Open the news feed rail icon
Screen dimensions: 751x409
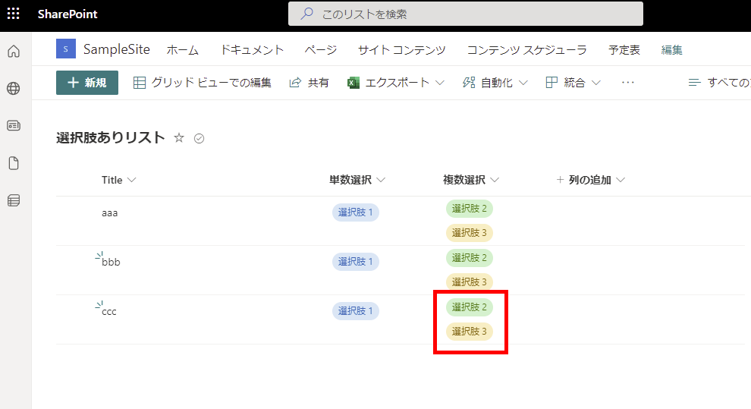[14, 125]
